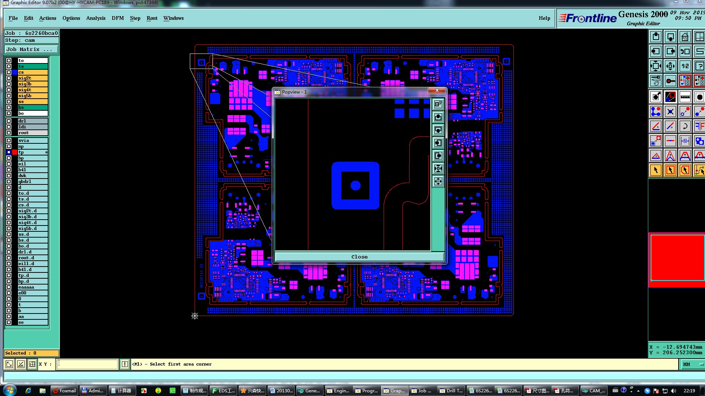Click the X Y coordinate input field
The width and height of the screenshot is (705, 396).
[87, 364]
